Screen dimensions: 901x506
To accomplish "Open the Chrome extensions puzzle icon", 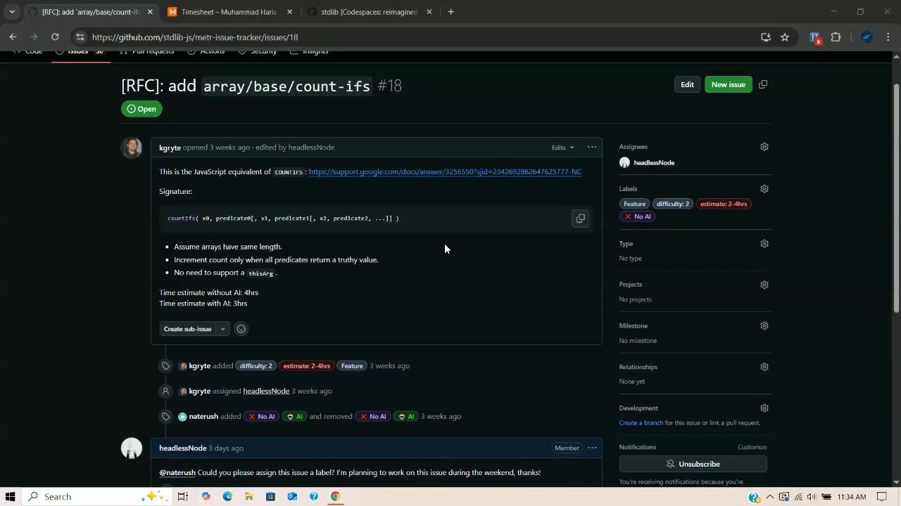I will tap(836, 37).
